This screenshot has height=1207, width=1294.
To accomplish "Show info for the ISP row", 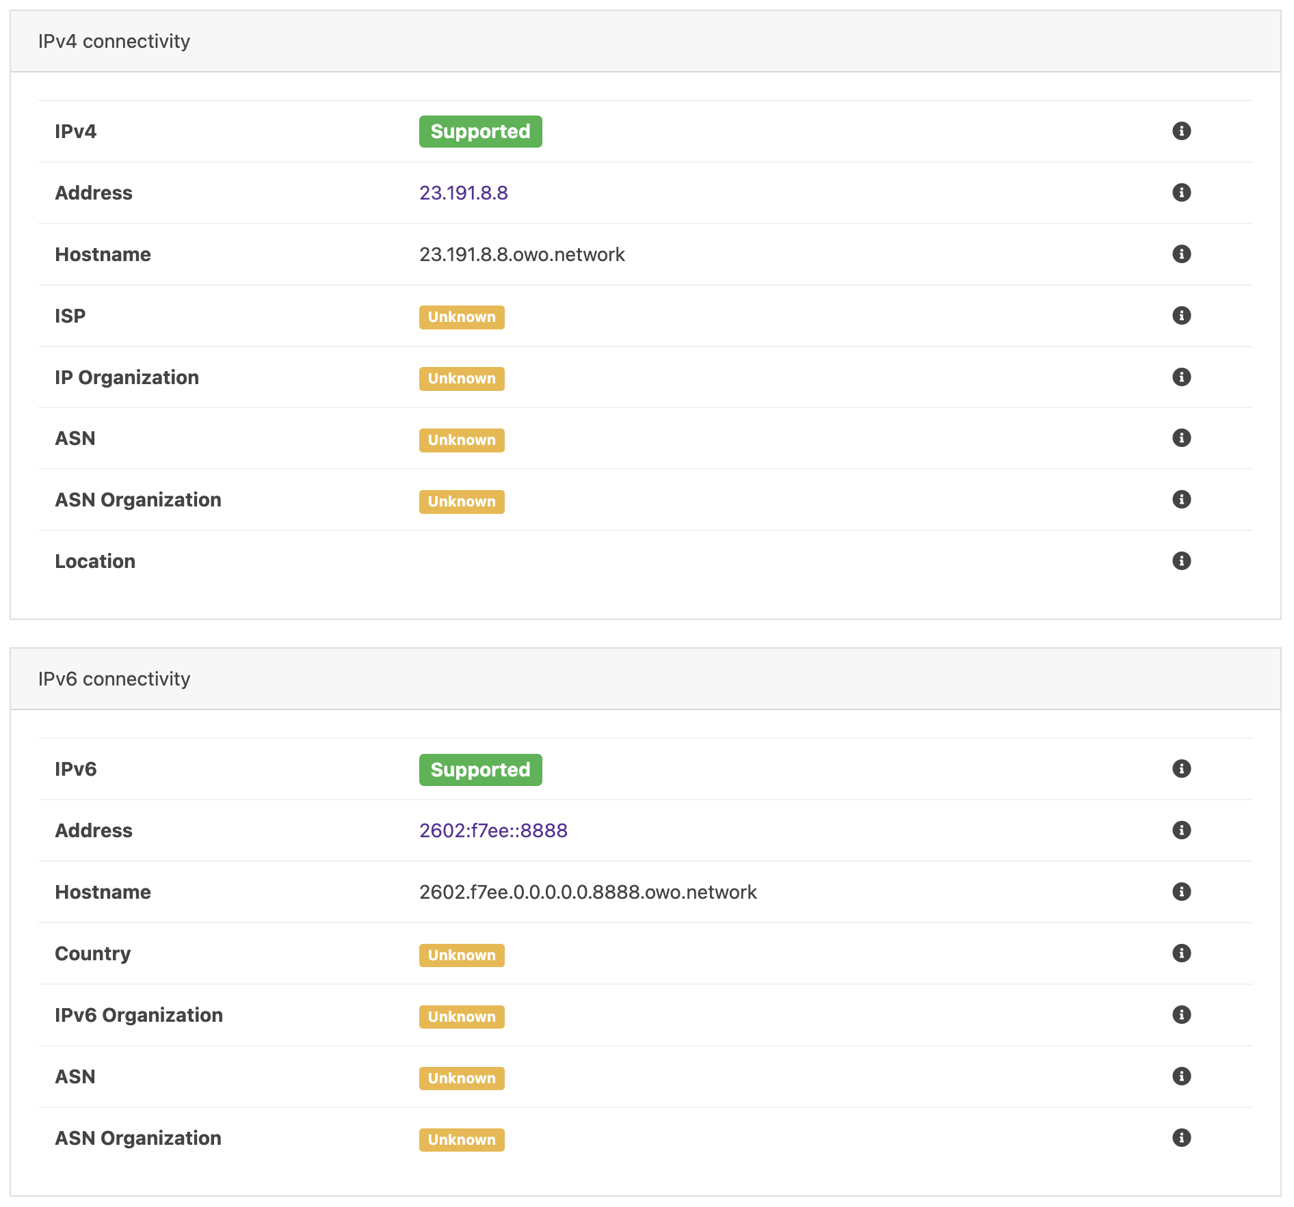I will pyautogui.click(x=1181, y=315).
